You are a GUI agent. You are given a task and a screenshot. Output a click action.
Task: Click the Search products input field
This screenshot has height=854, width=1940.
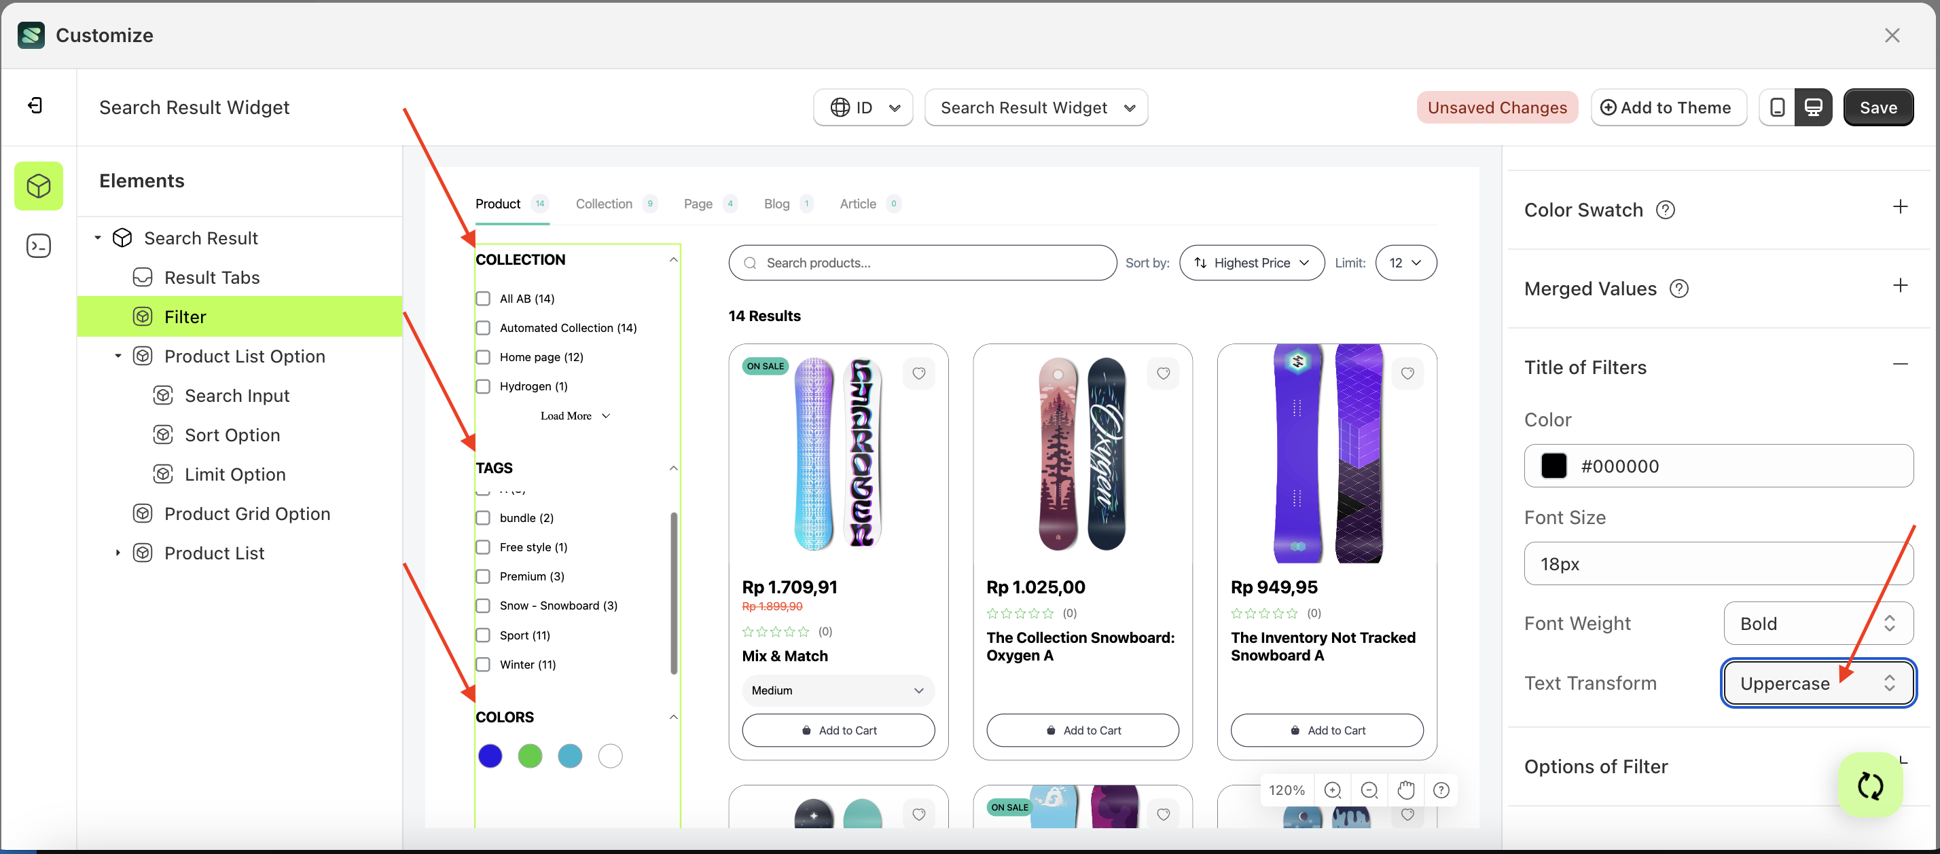pos(922,263)
